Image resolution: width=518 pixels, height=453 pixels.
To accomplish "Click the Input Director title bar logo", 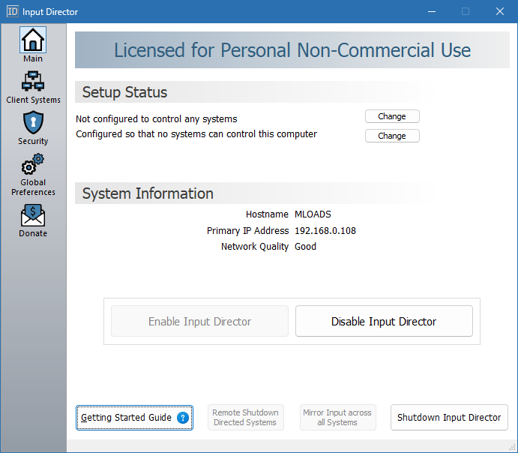I will [x=13, y=11].
